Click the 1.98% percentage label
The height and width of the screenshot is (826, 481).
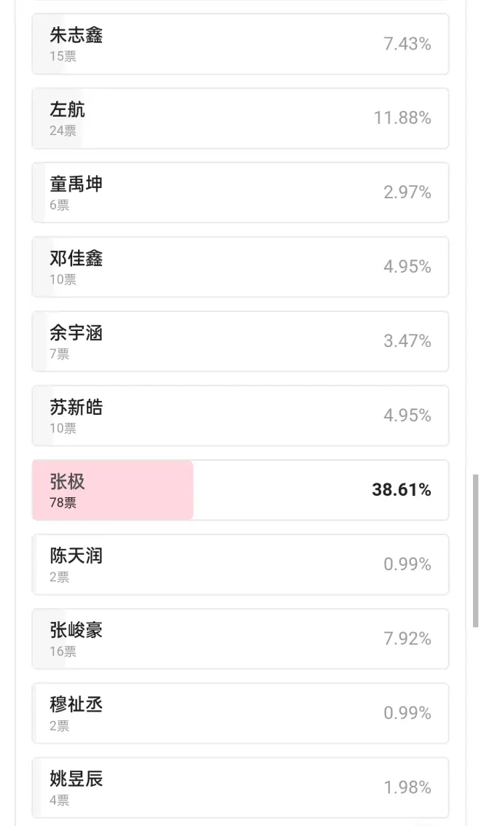coord(407,787)
